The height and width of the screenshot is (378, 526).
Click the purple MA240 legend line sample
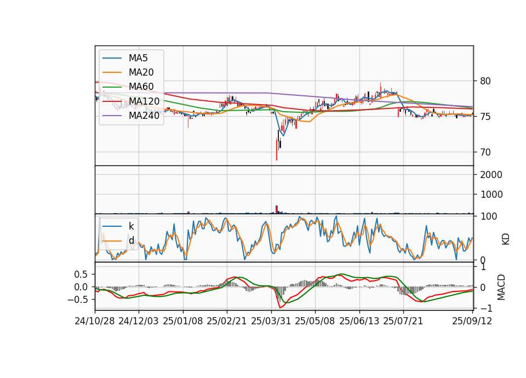pyautogui.click(x=112, y=116)
